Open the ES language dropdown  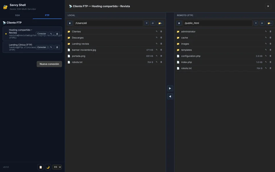[57, 167]
